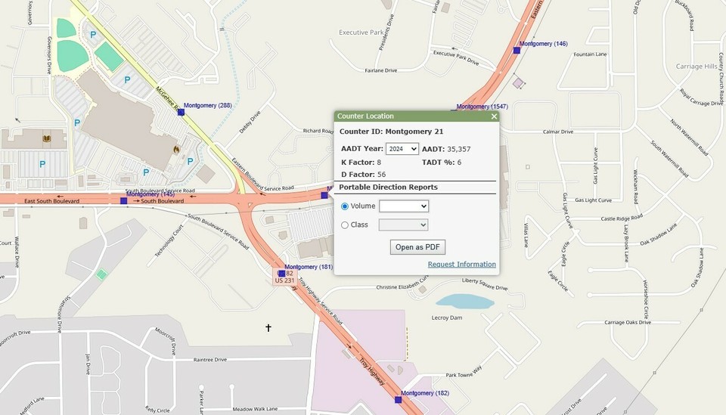Close the Counter Location popup
726x415 pixels.
tap(494, 116)
